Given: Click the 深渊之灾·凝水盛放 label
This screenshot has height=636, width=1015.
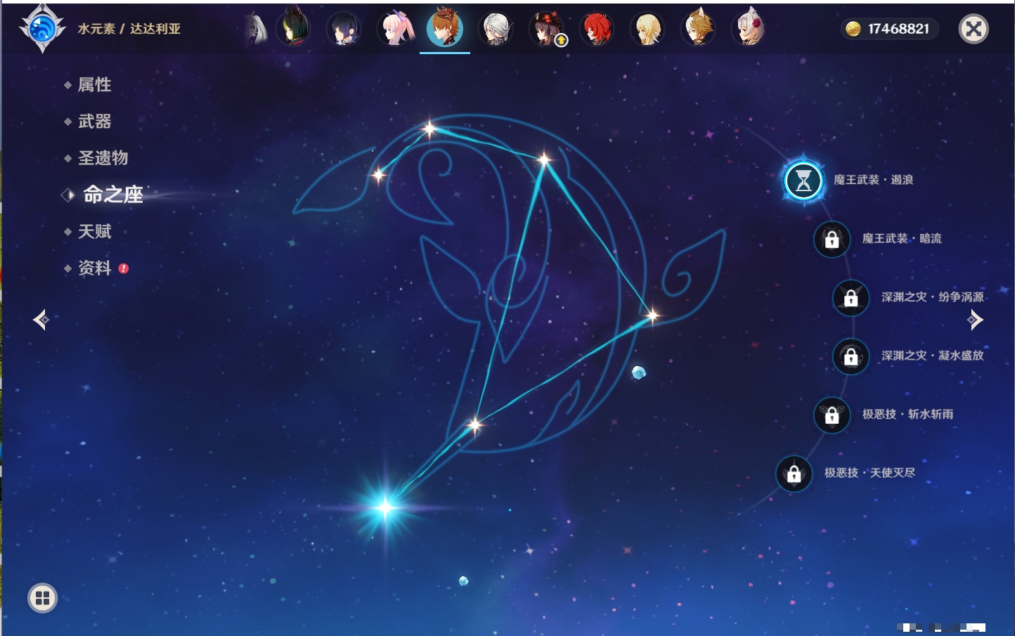Looking at the screenshot, I should (933, 356).
